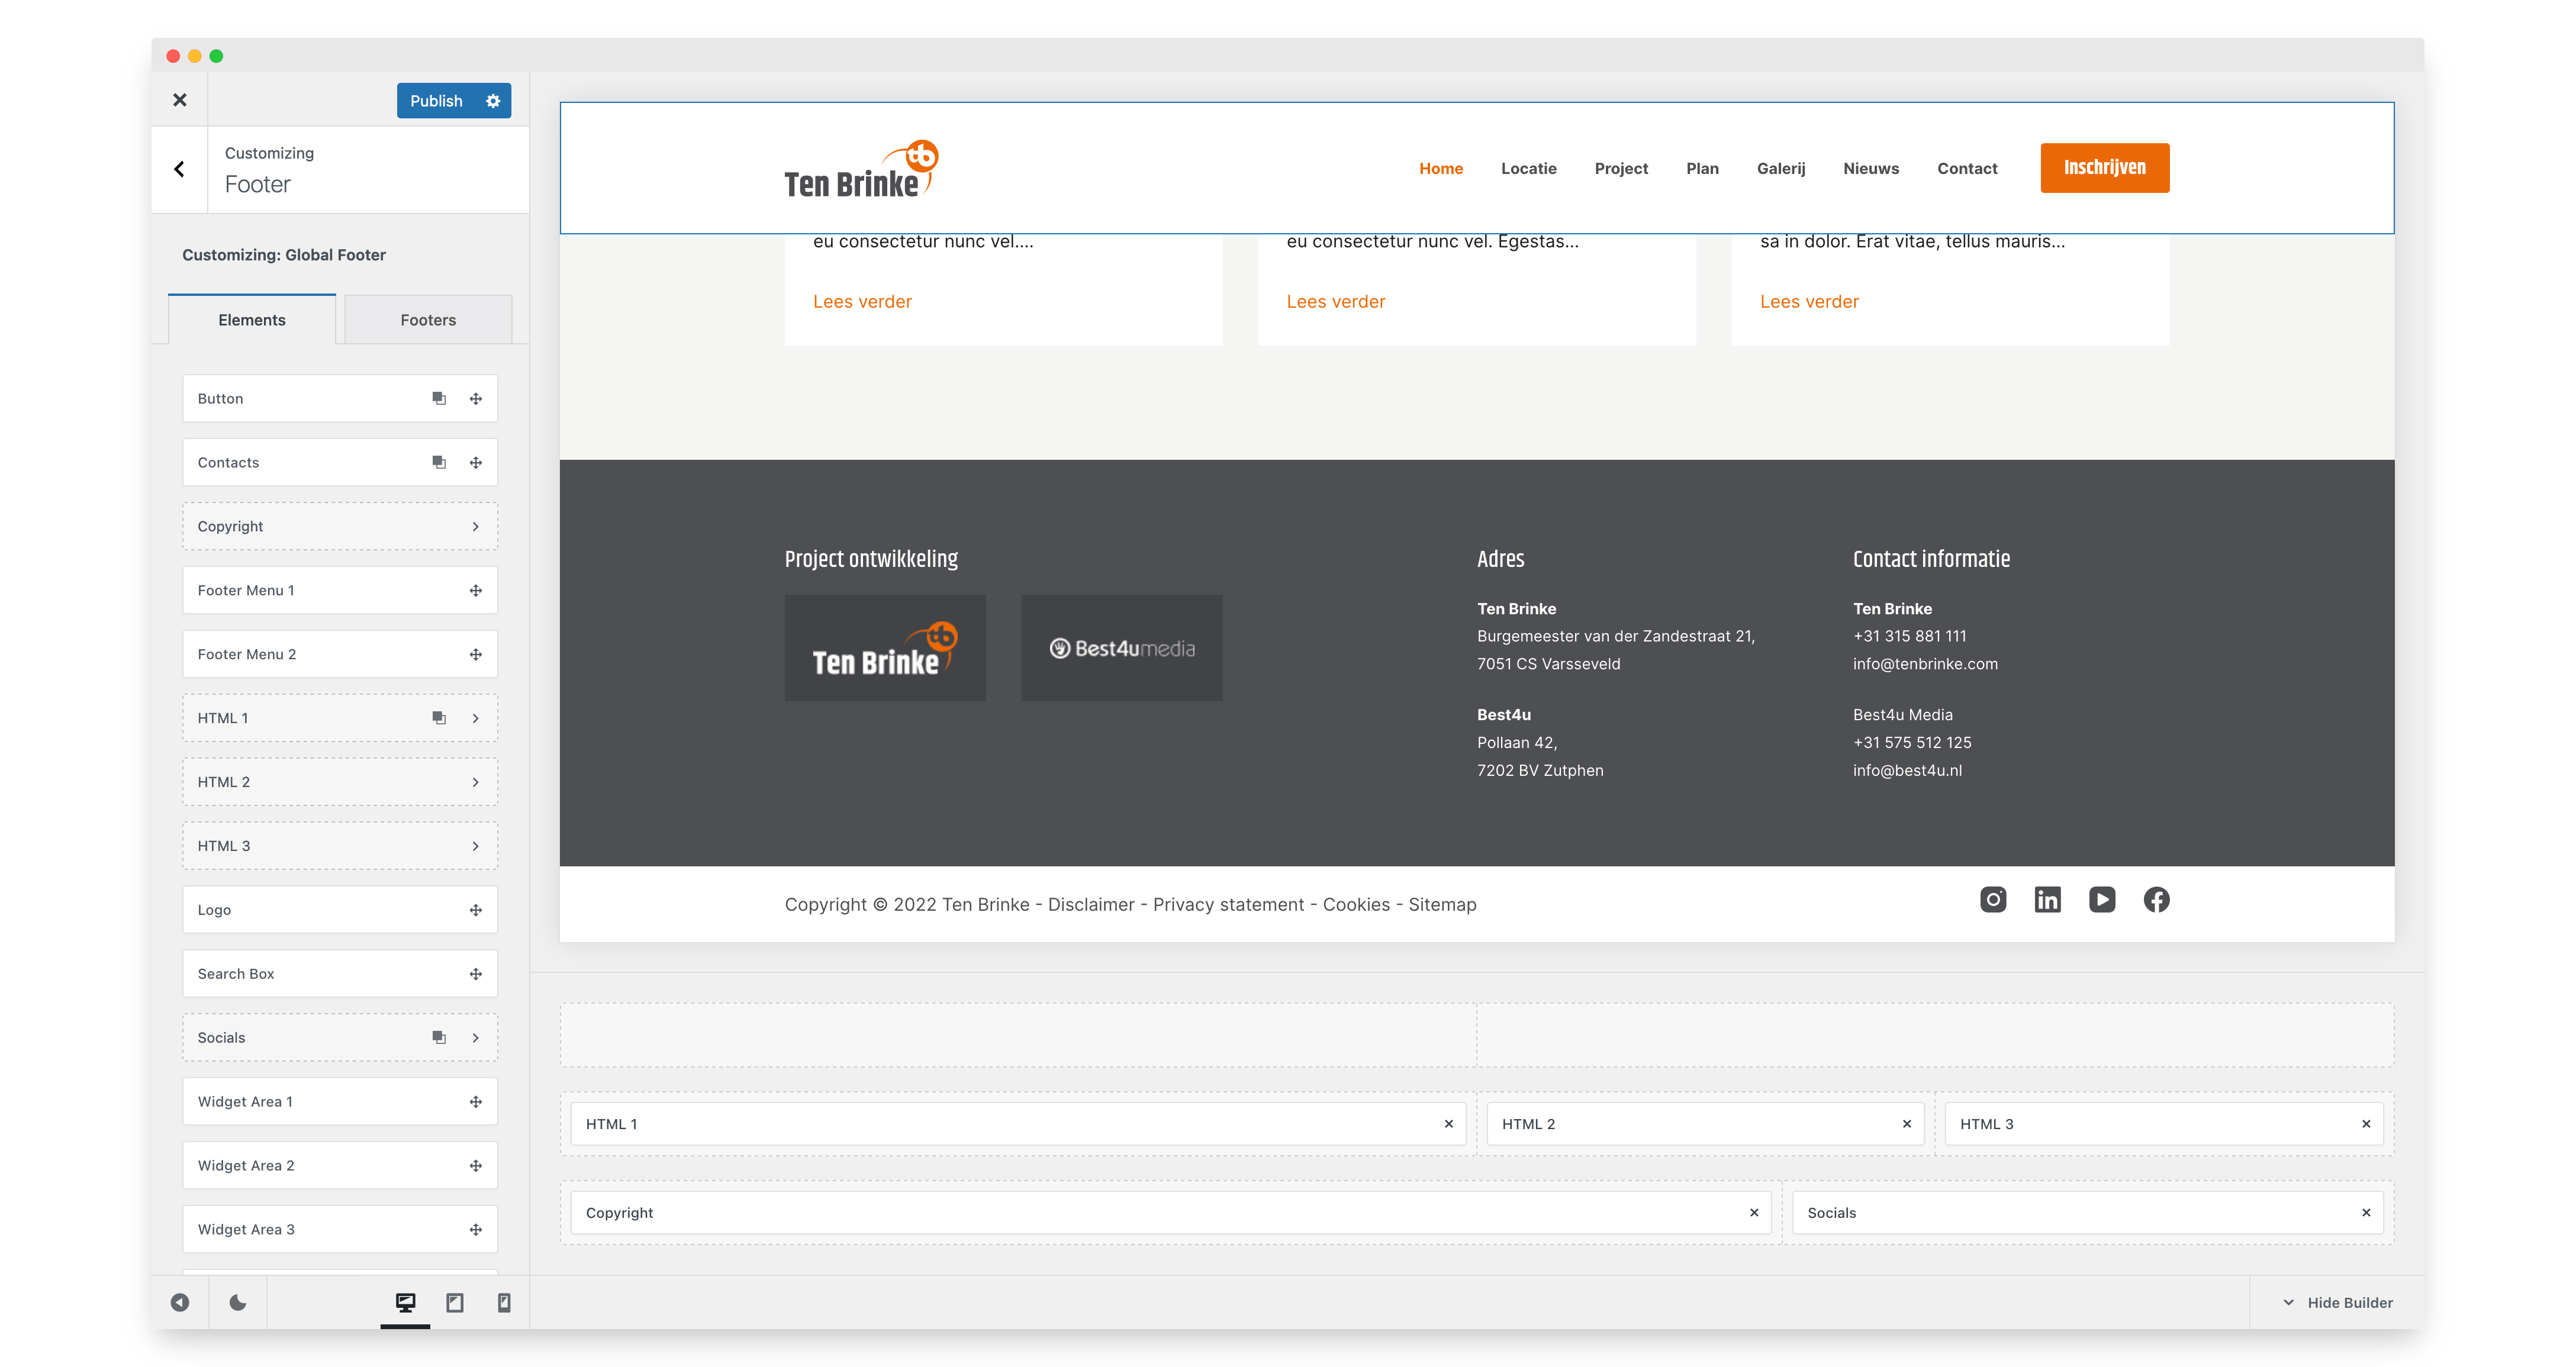Image resolution: width=2576 pixels, height=1367 pixels.
Task: Remove HTML 3 from the builder row
Action: pyautogui.click(x=2366, y=1124)
